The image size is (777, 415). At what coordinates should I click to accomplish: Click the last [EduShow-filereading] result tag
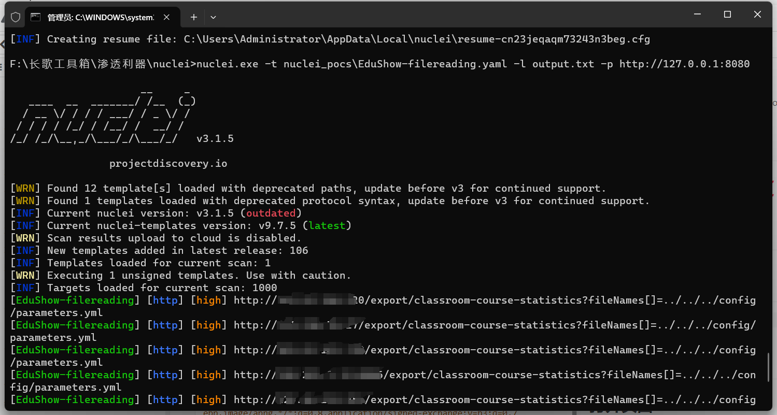75,399
